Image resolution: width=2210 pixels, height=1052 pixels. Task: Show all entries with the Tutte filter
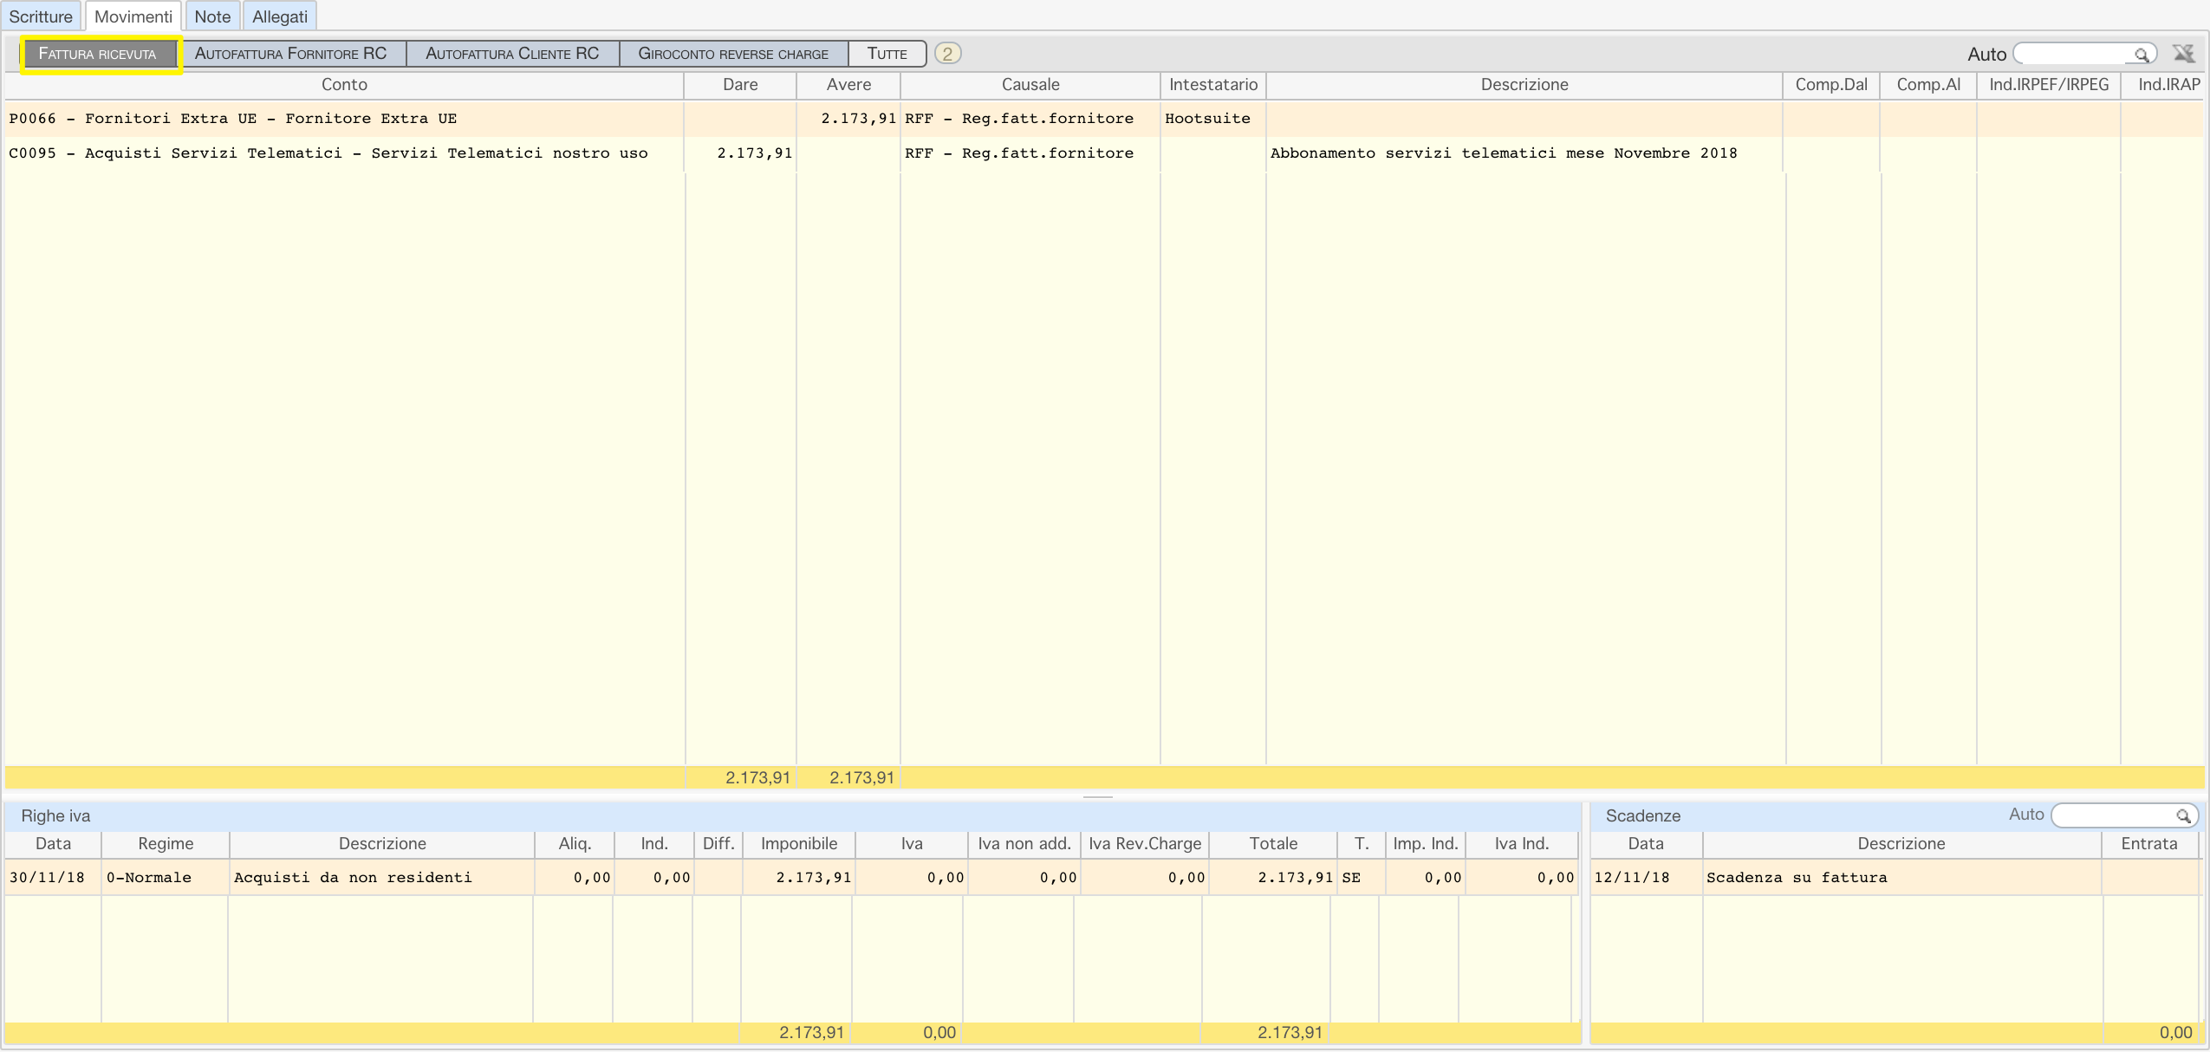point(887,54)
